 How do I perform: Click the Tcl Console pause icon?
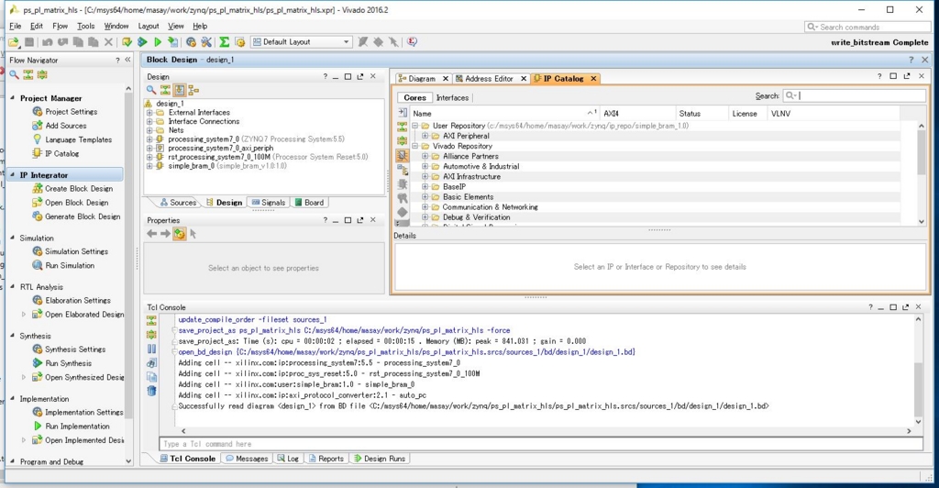pyautogui.click(x=151, y=349)
